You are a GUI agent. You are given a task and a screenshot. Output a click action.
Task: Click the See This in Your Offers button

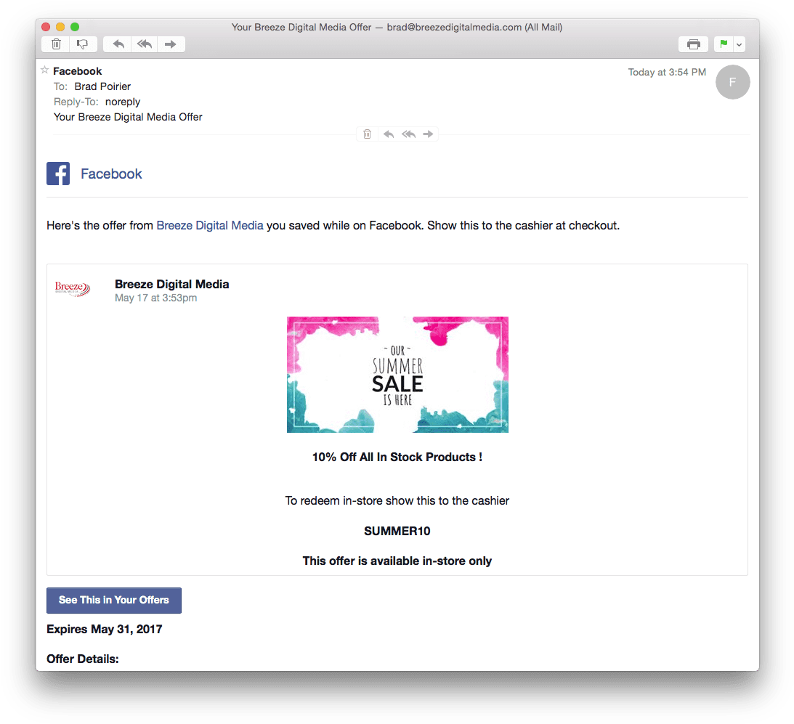click(113, 601)
